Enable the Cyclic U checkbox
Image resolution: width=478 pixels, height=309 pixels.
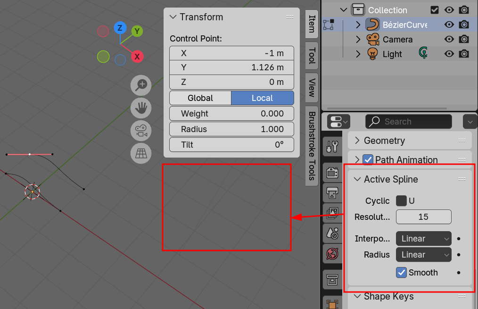pos(401,200)
